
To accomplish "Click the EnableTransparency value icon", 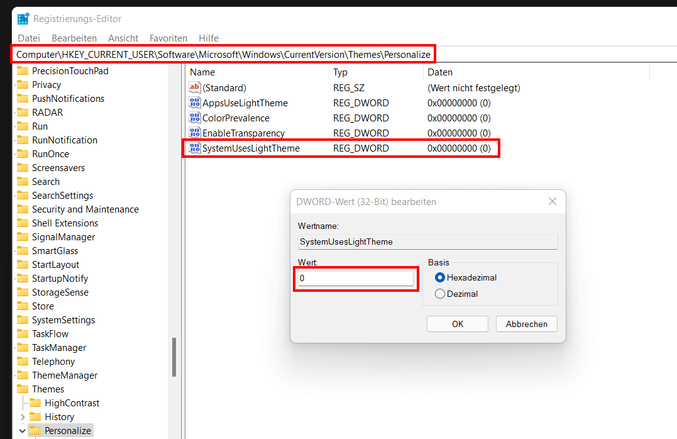I will pyautogui.click(x=195, y=133).
